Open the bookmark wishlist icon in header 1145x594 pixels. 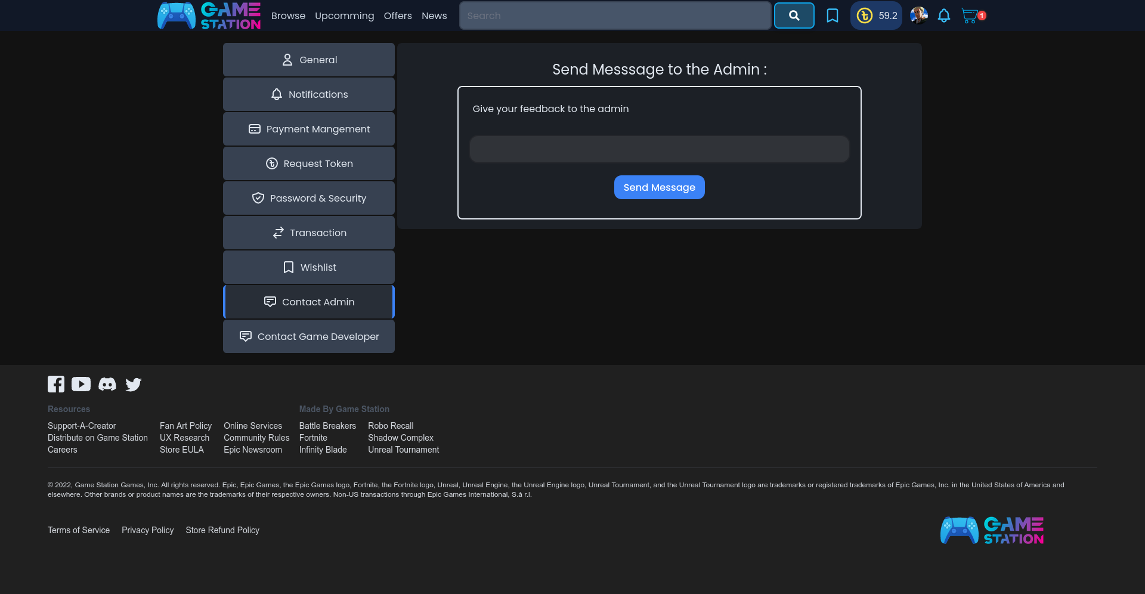(x=832, y=16)
